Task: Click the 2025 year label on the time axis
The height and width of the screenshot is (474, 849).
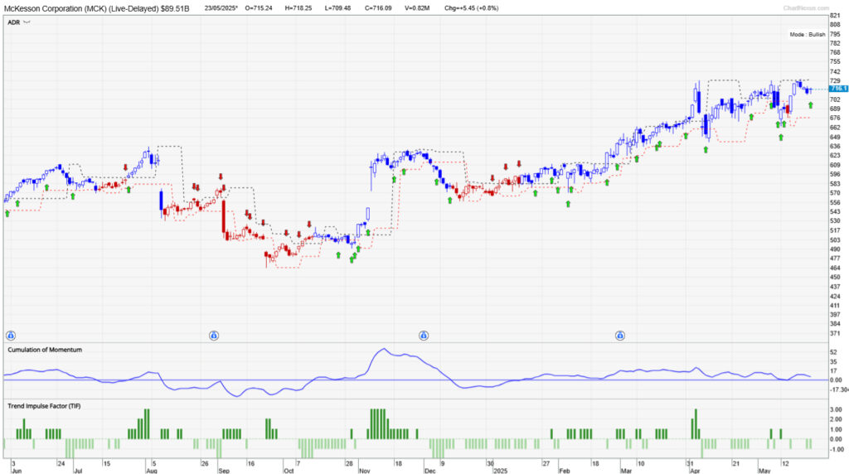Action: click(x=500, y=471)
